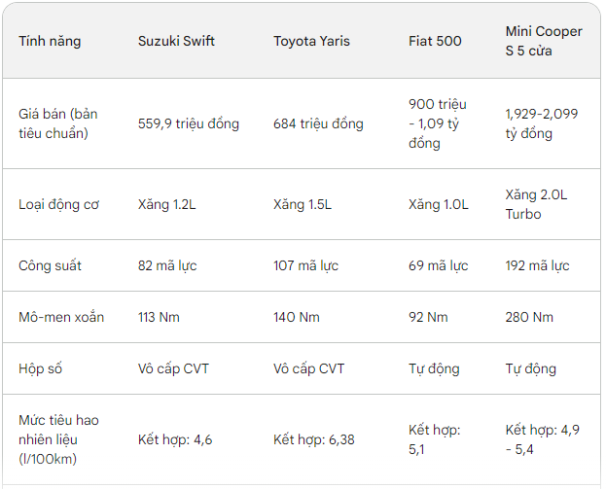606x489 pixels.
Task: Click the 192 mã lực cell
Action: tap(537, 265)
